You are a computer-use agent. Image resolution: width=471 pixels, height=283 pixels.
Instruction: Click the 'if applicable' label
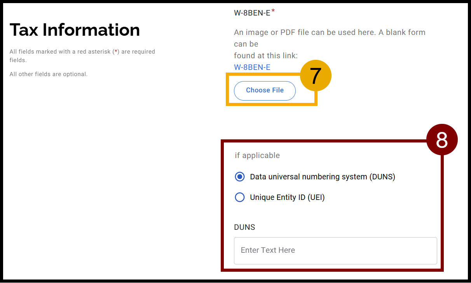[x=257, y=155]
